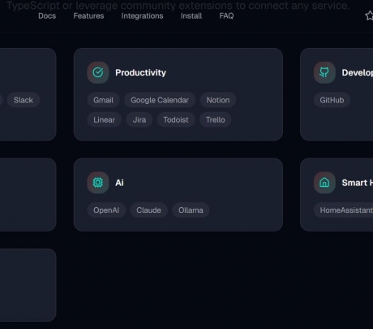Go to the Features section
Viewport: 373px width, 329px height.
[88, 16]
